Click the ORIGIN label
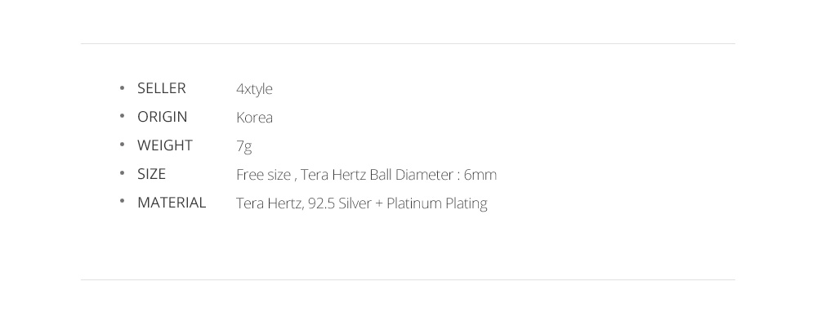The height and width of the screenshot is (326, 817). (162, 117)
